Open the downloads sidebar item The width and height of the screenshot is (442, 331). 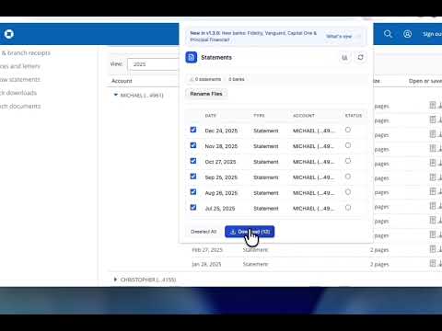pos(18,93)
